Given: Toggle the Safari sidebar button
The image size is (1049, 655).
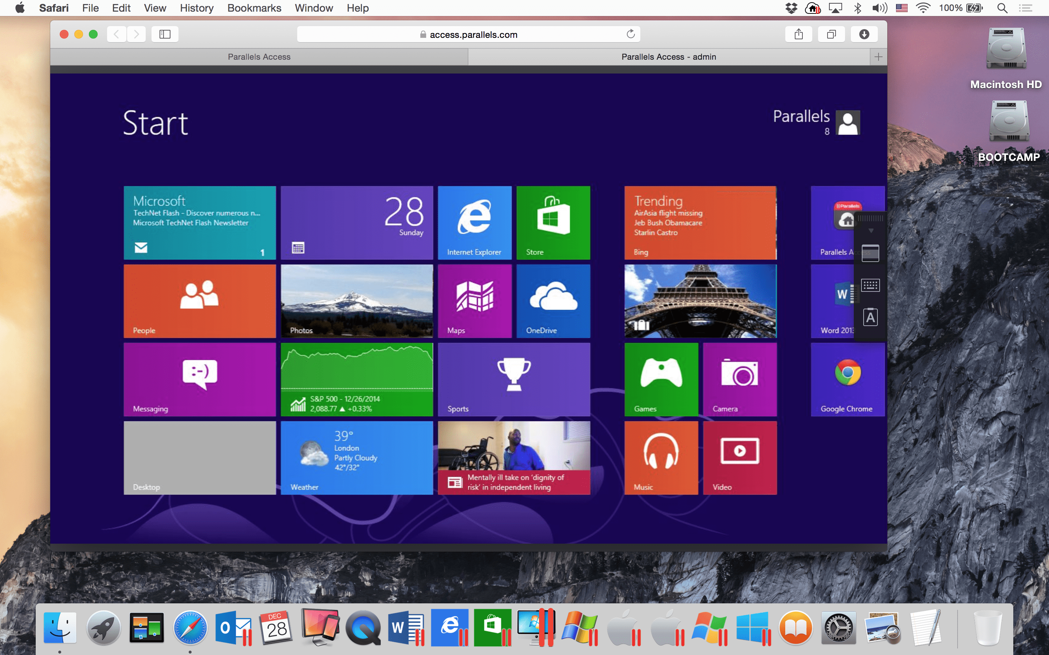Looking at the screenshot, I should (x=165, y=34).
